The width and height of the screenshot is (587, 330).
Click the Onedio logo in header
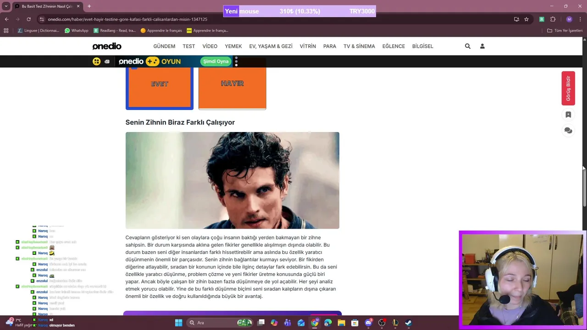pyautogui.click(x=107, y=46)
